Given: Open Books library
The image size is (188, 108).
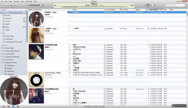Looking at the screenshot, I should (13, 24).
